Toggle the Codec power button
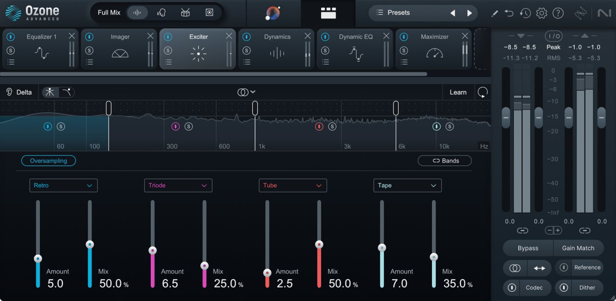Screen dimensions: 616x301 [511, 288]
